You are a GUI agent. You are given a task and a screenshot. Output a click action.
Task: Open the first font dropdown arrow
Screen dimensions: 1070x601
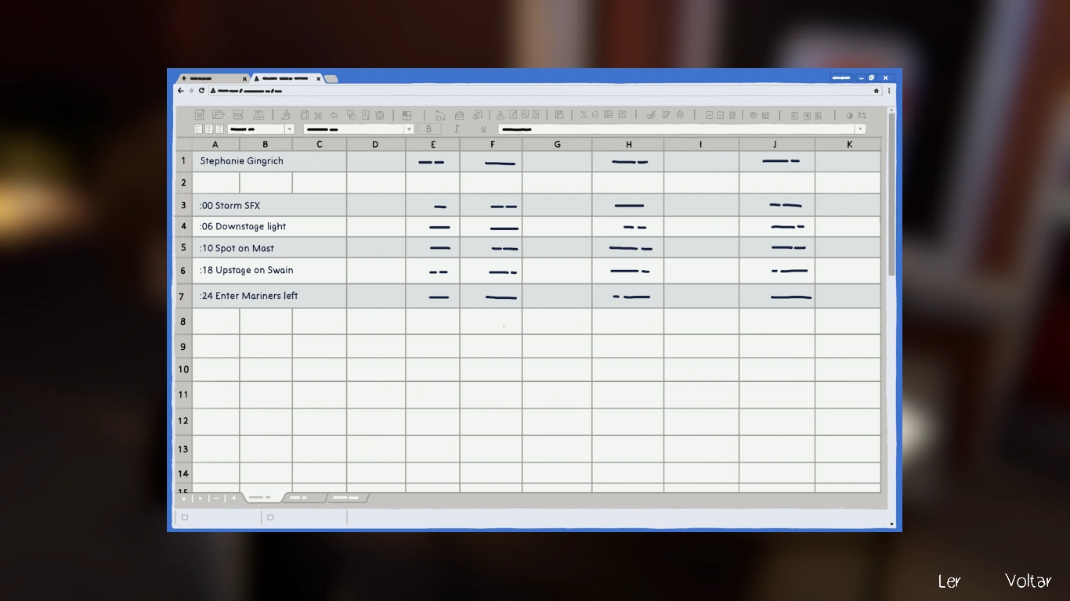[x=289, y=129]
